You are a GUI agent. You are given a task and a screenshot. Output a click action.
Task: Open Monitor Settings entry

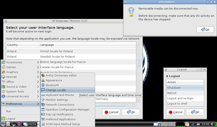pyautogui.click(x=57, y=100)
